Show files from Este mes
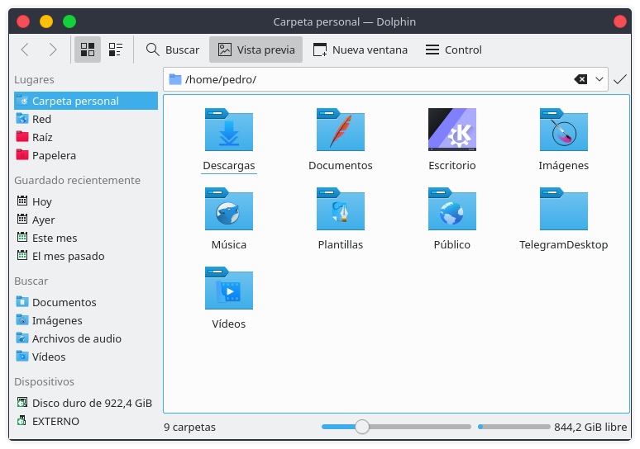 click(x=86, y=238)
